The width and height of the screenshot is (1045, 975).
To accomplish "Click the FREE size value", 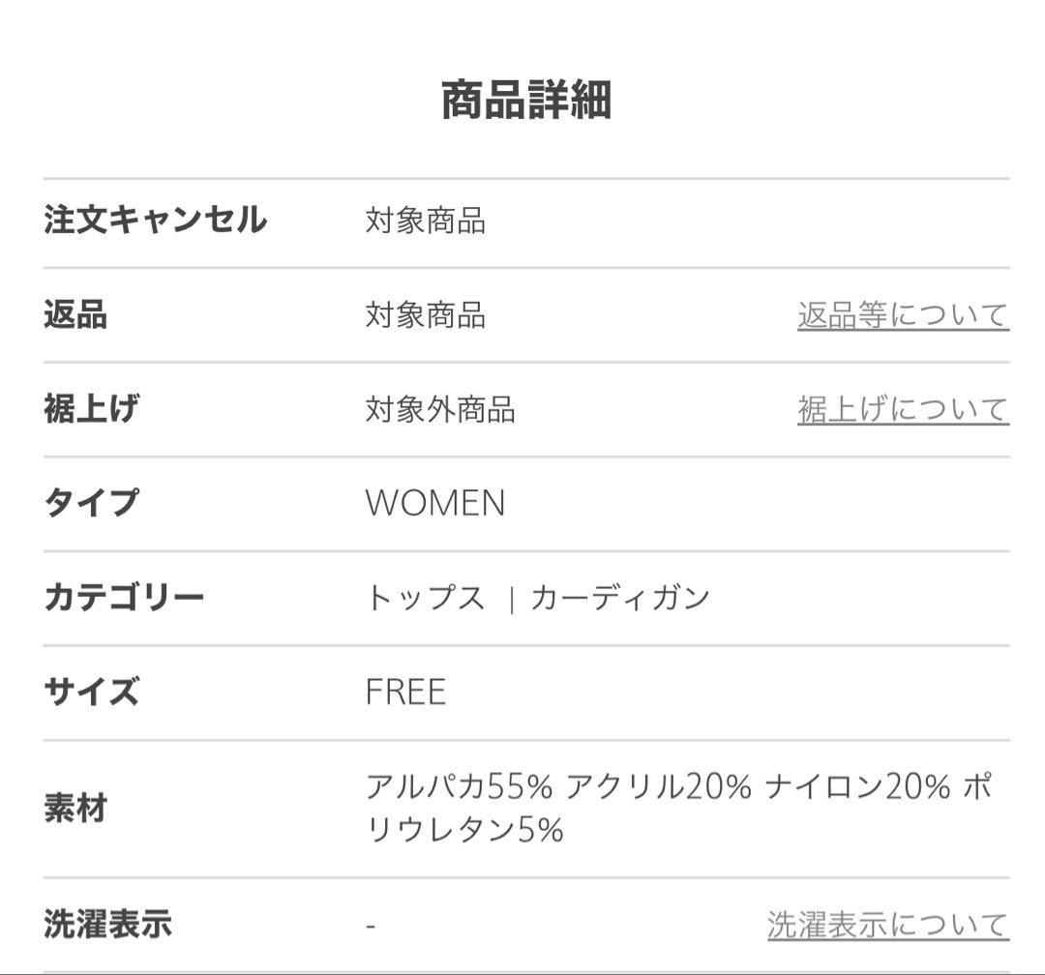I will click(x=404, y=692).
